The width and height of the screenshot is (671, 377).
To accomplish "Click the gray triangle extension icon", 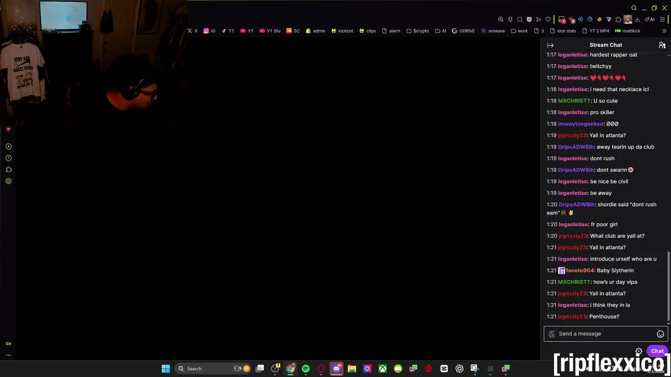I will point(609,19).
